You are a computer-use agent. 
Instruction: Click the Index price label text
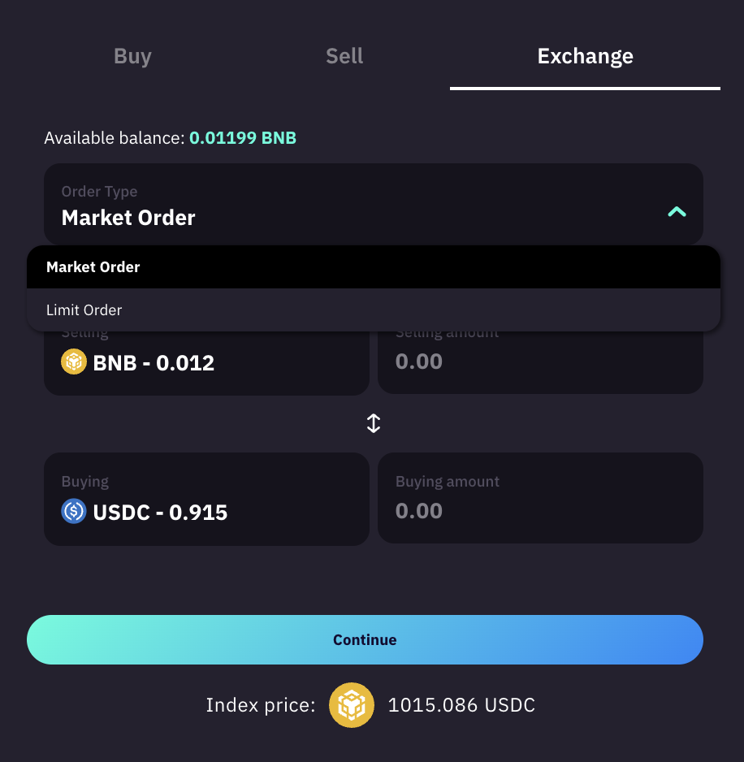pyautogui.click(x=260, y=705)
